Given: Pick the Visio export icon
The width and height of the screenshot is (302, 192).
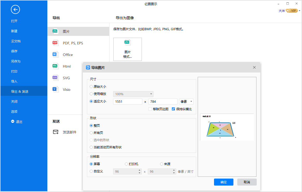Looking at the screenshot, I should 55,89.
